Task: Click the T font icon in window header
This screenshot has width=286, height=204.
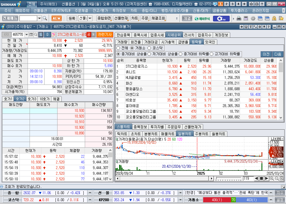Action: (x=251, y=27)
